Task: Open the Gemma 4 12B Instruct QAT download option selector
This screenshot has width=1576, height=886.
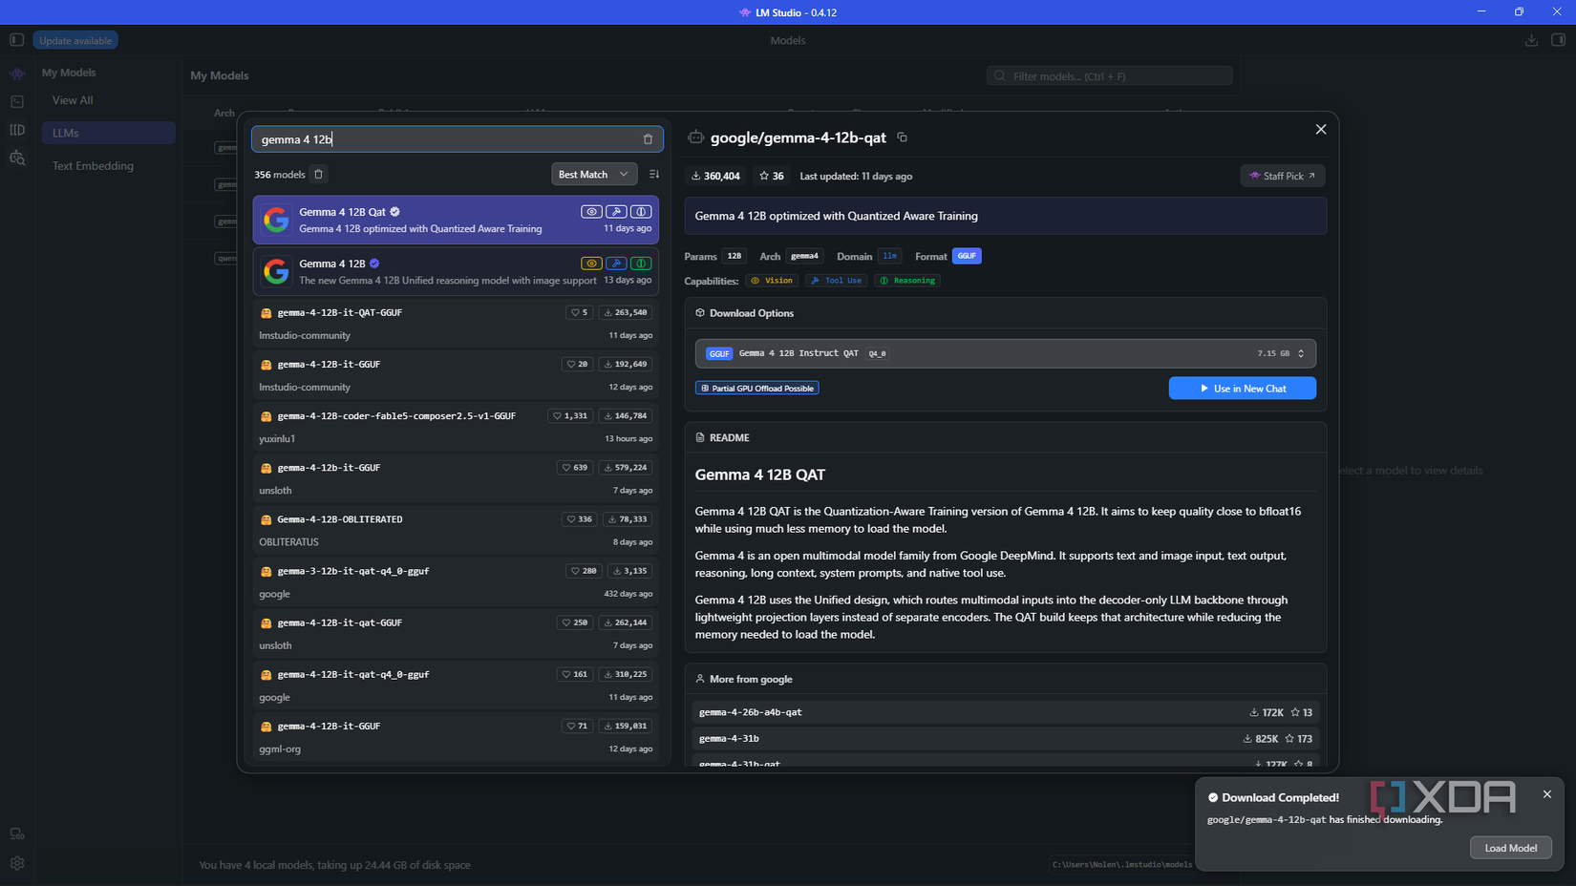Action: [1006, 353]
